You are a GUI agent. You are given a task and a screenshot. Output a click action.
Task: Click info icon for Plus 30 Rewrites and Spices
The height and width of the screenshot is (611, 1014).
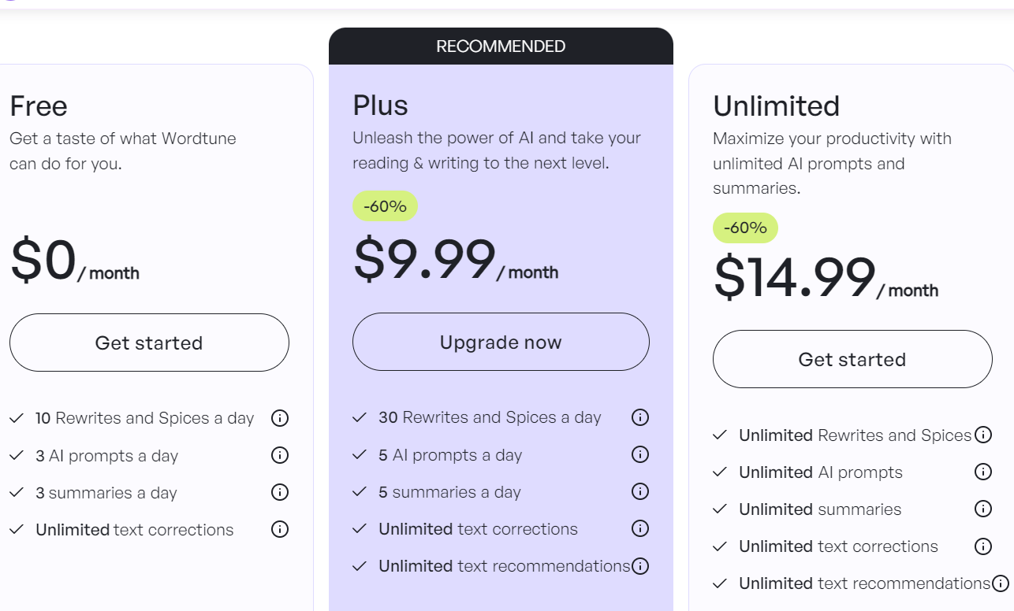pos(640,417)
